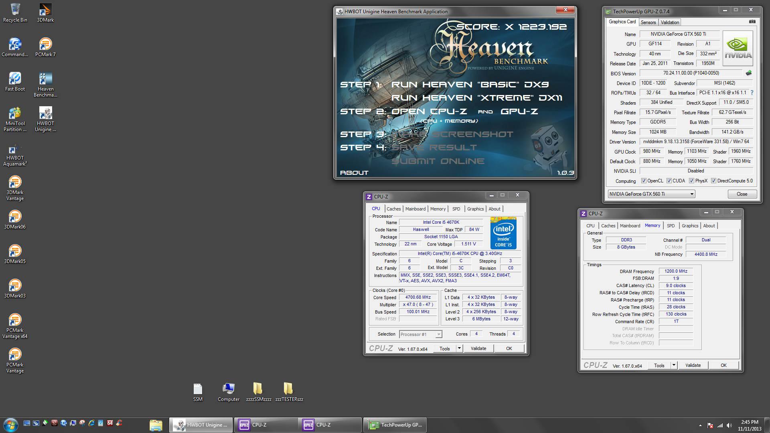Open the zzzzSSMzzzz folder on the desktop
The width and height of the screenshot is (770, 433).
pyautogui.click(x=259, y=392)
